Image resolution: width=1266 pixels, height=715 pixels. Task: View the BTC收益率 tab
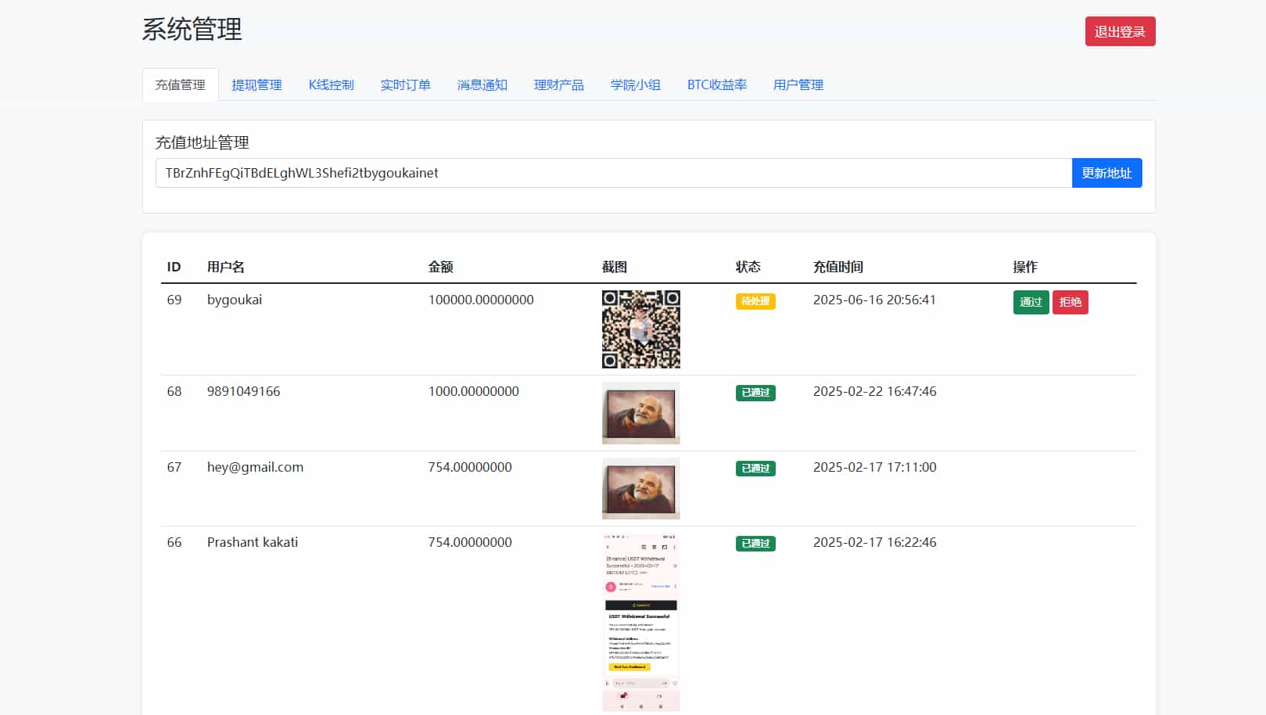pos(717,85)
